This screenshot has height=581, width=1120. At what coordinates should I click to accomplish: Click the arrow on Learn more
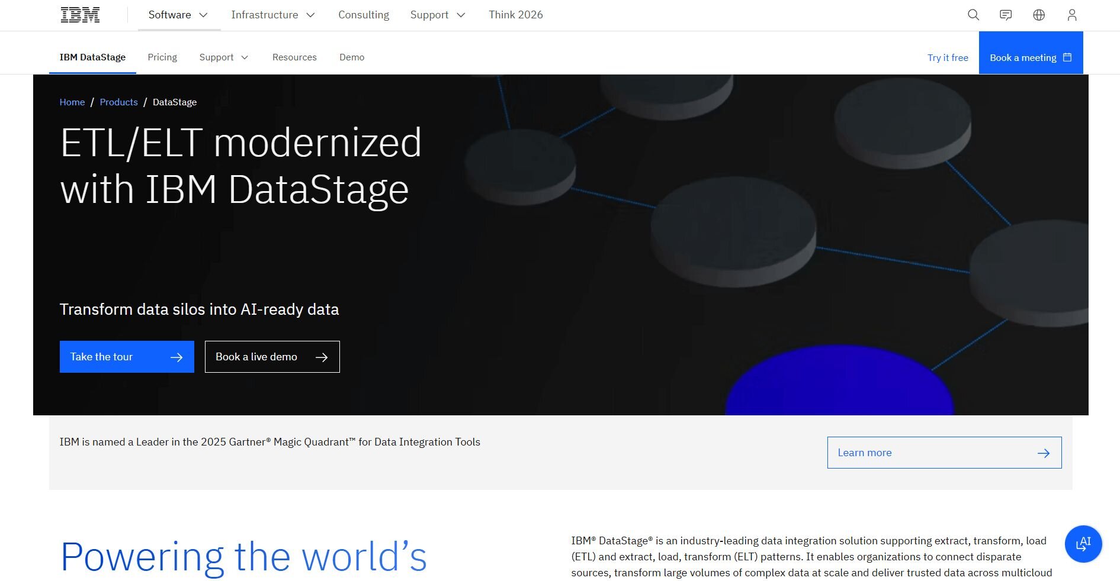(1043, 453)
